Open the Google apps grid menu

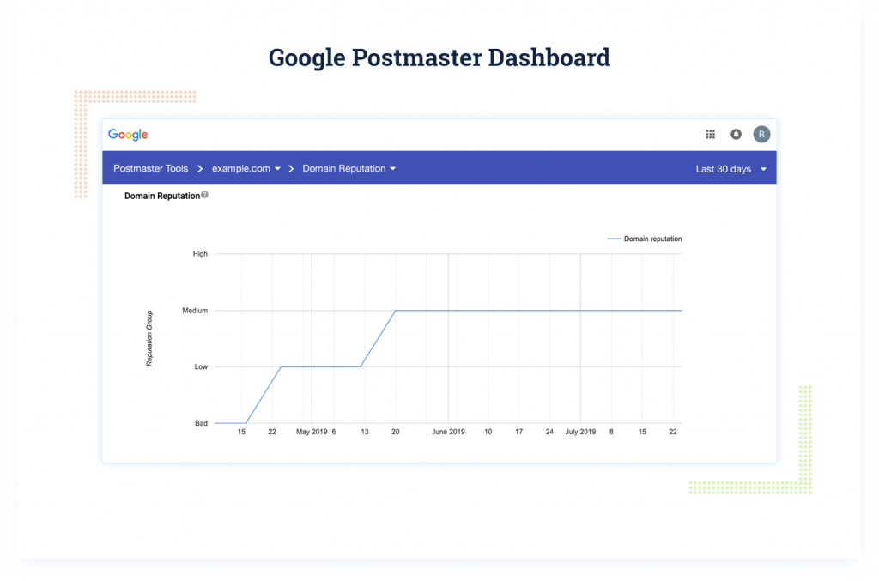click(x=710, y=135)
